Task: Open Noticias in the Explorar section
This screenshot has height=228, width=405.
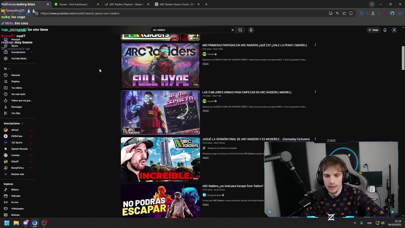Action: click(x=15, y=215)
